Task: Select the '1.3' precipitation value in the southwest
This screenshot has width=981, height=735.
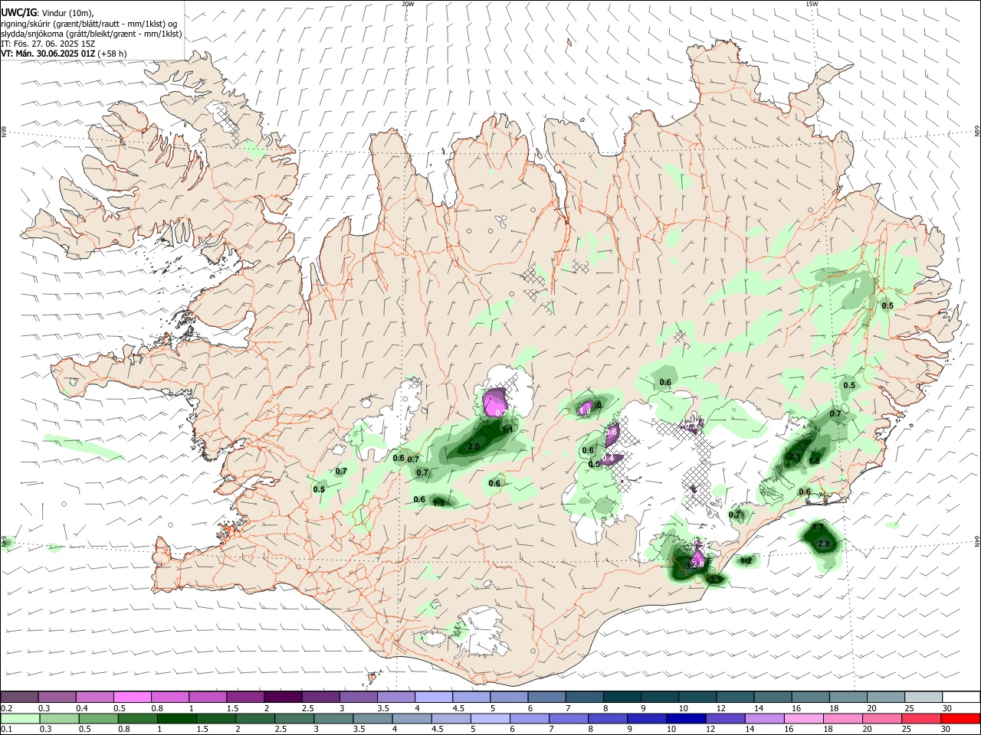Action: click(438, 503)
